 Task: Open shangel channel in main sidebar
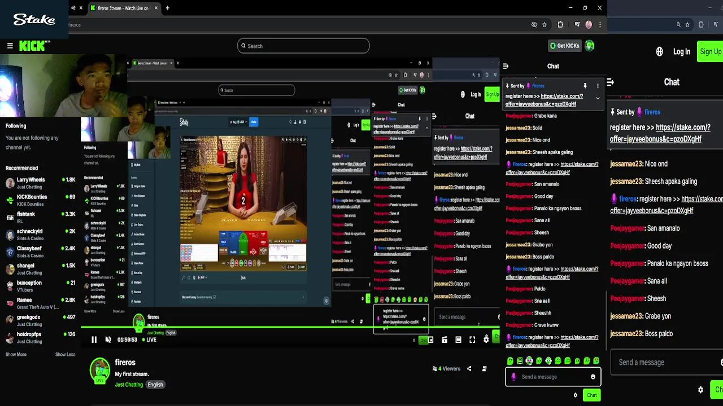[40, 269]
